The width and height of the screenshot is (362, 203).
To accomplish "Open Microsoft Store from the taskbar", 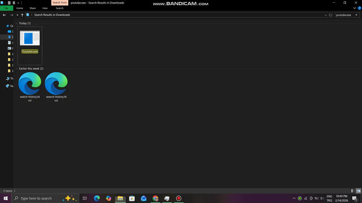I will pyautogui.click(x=132, y=198).
